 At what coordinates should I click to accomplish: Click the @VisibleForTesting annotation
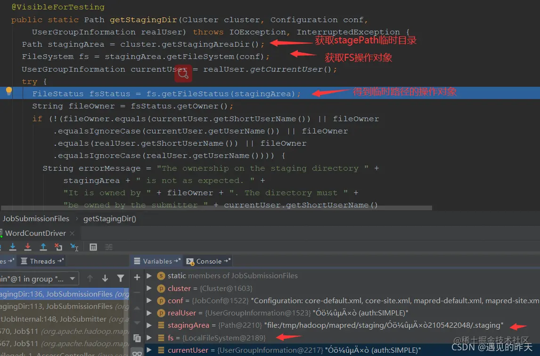[58, 7]
